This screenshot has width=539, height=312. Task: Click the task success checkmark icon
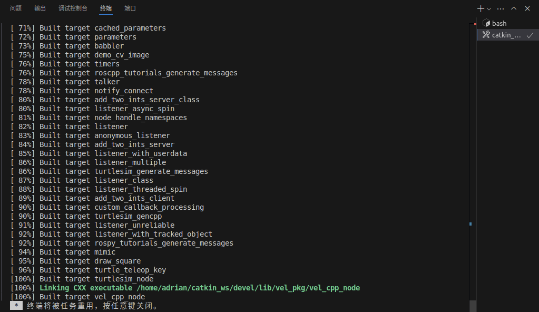[x=530, y=35]
